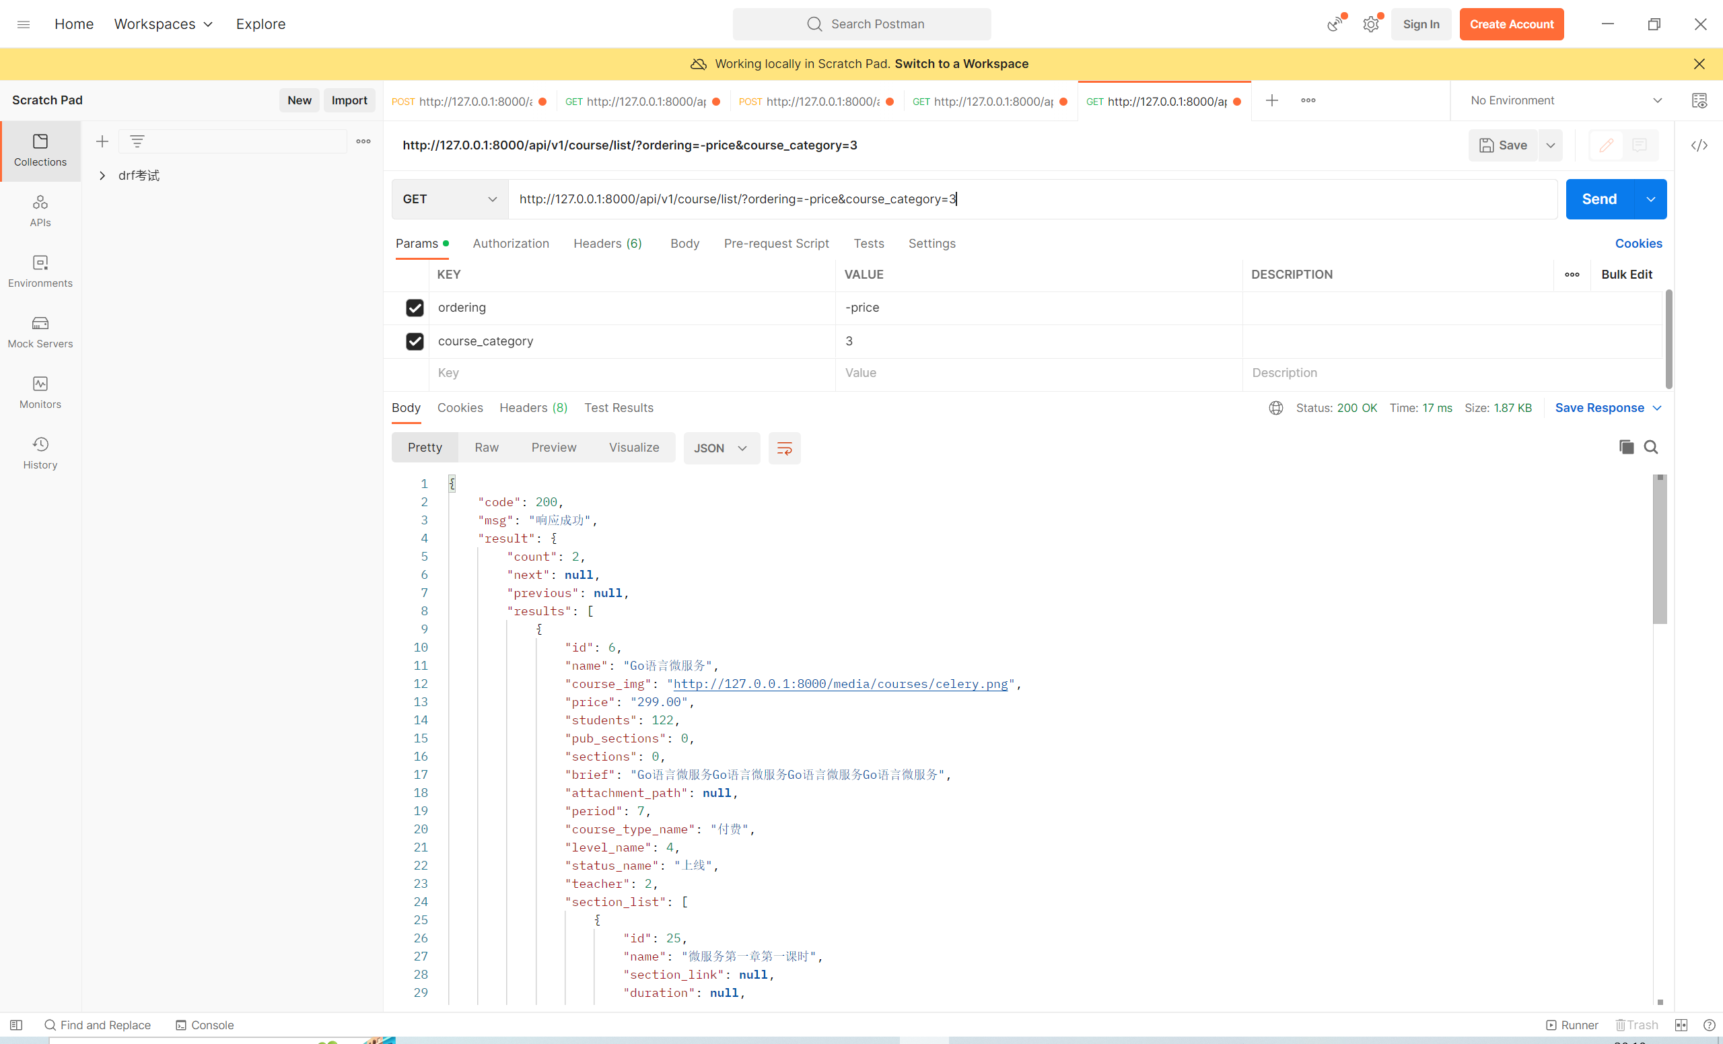Click Switch to a Workspace link
This screenshot has width=1723, height=1044.
961,64
